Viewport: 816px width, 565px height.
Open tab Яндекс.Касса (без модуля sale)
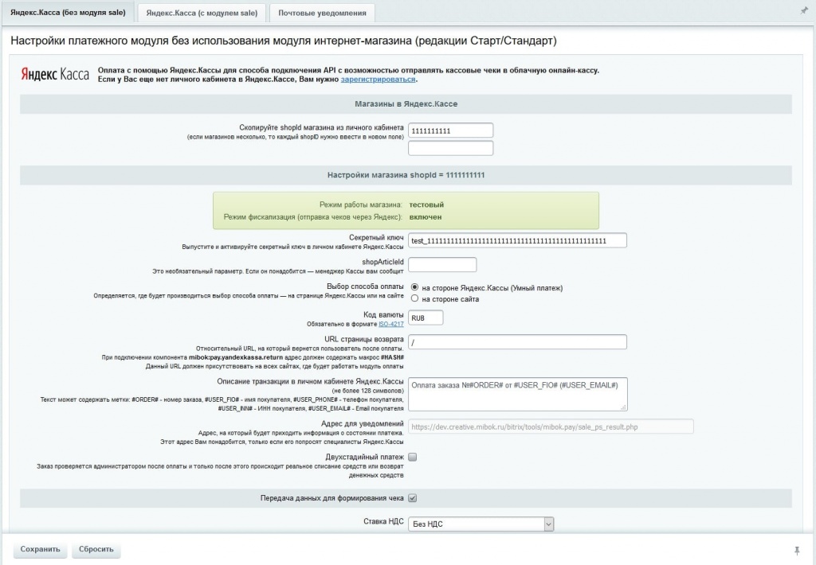tap(68, 13)
